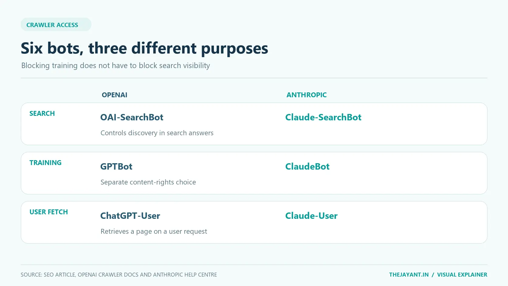Click 'Separate content-rights choice' description
The width and height of the screenshot is (508, 286).
coord(148,182)
